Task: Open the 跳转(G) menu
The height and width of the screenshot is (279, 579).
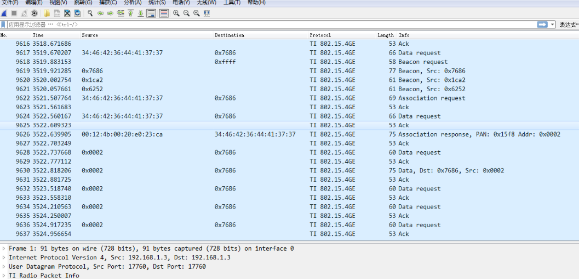Action: coord(83,3)
